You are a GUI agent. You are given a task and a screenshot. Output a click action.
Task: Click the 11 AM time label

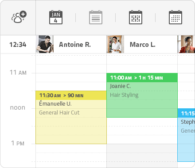tap(18, 73)
